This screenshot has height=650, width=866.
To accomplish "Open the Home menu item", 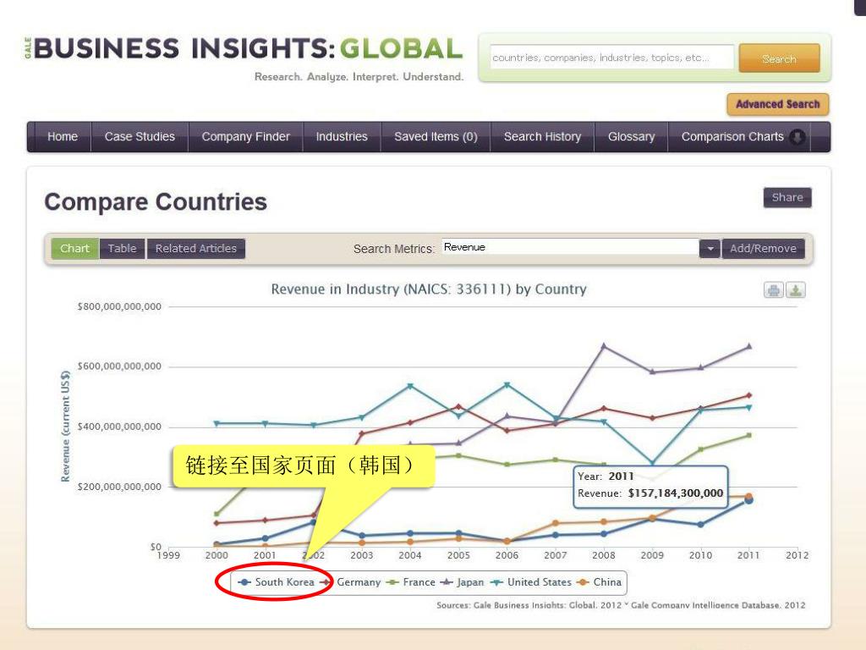I will (x=63, y=136).
